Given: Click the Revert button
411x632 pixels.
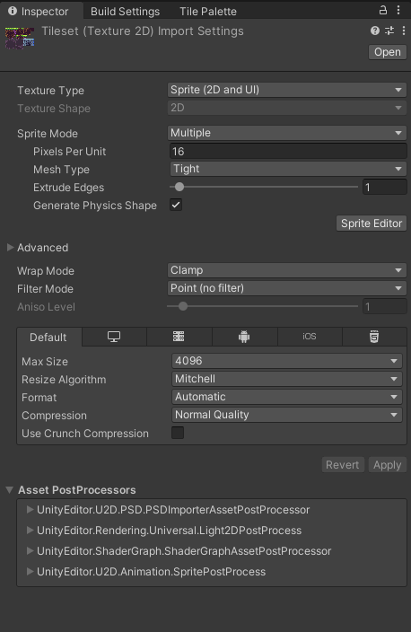Looking at the screenshot, I should [x=343, y=465].
